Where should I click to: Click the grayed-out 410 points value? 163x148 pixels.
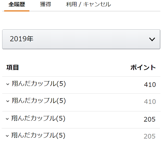tap(150, 102)
